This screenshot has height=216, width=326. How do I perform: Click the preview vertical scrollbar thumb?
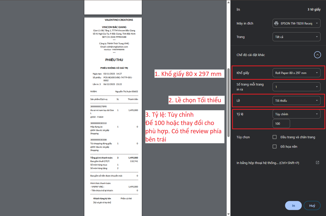coord(228,102)
